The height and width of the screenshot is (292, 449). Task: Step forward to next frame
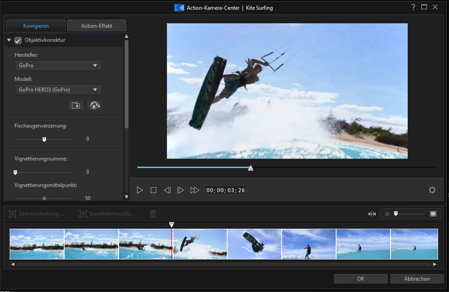pyautogui.click(x=180, y=190)
